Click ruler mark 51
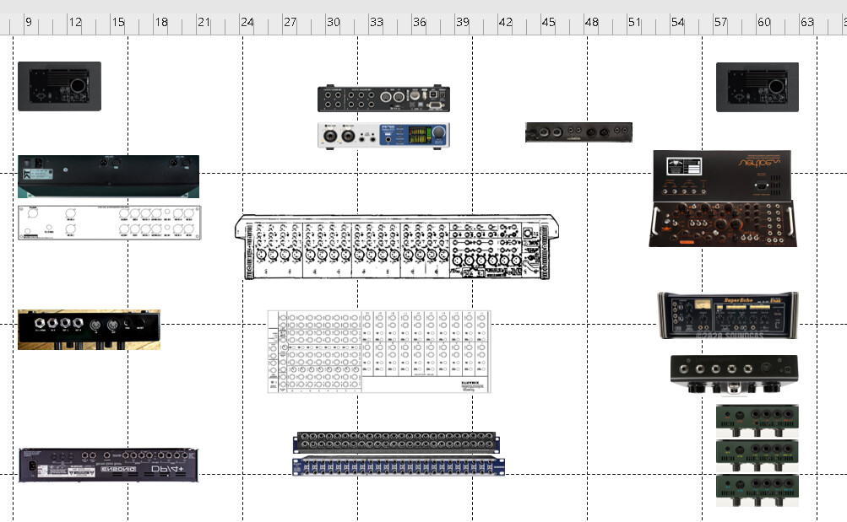This screenshot has height=522, width=847. pyautogui.click(x=635, y=22)
